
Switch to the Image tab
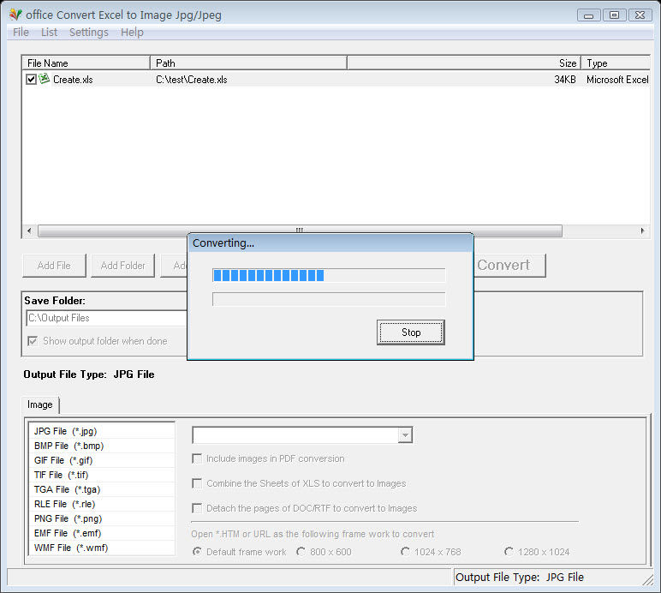pyautogui.click(x=40, y=404)
